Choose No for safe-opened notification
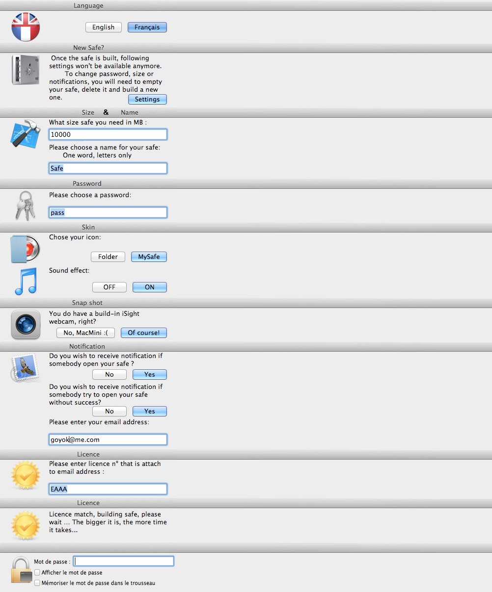This screenshot has height=592, width=492. (x=109, y=375)
